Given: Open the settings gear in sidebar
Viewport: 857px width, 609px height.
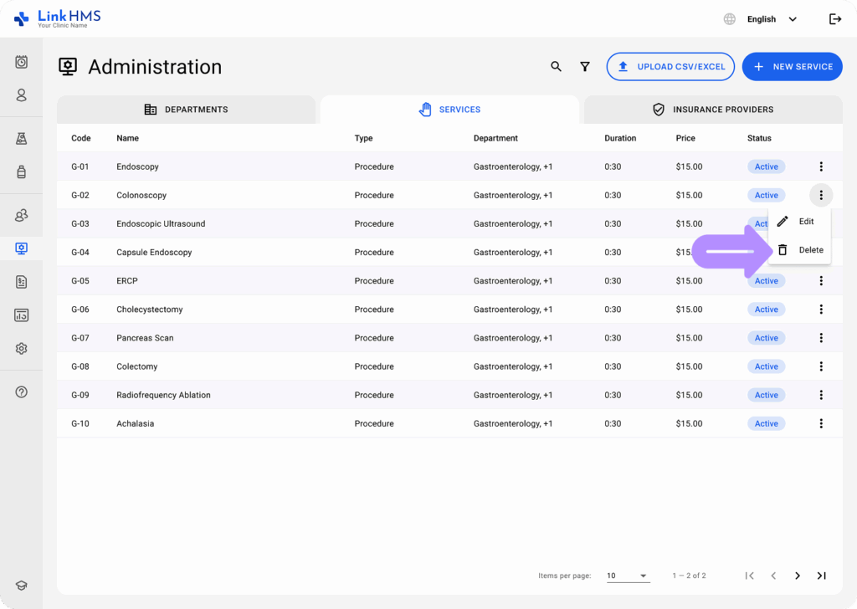Looking at the screenshot, I should click(22, 349).
